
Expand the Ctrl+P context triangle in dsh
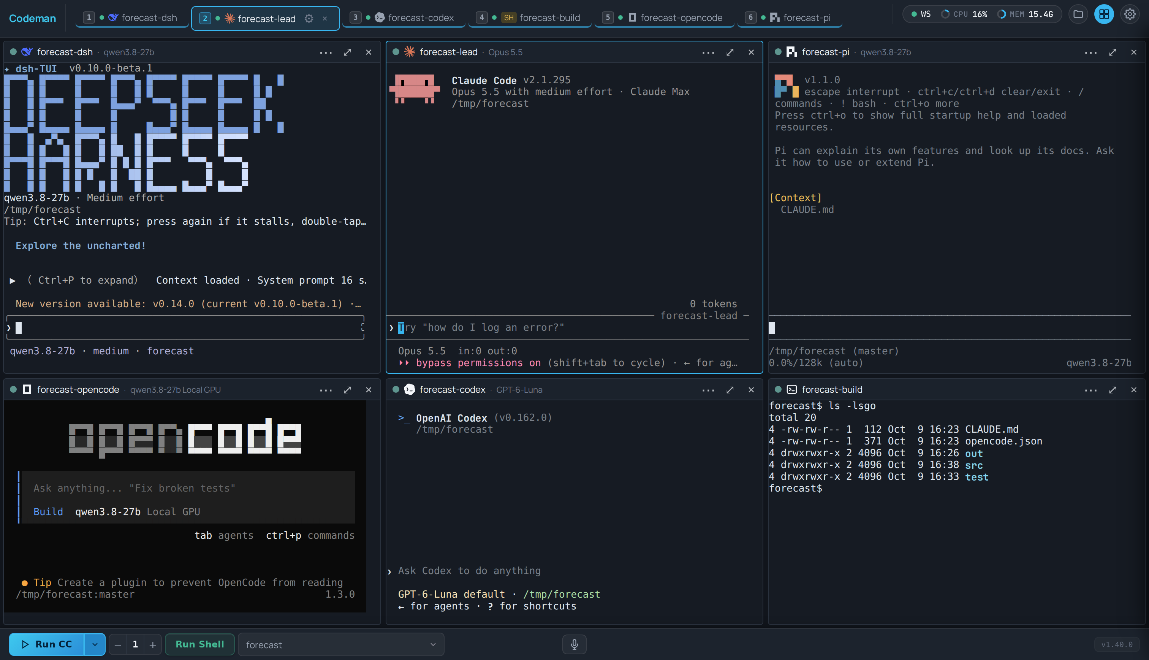[x=13, y=281]
